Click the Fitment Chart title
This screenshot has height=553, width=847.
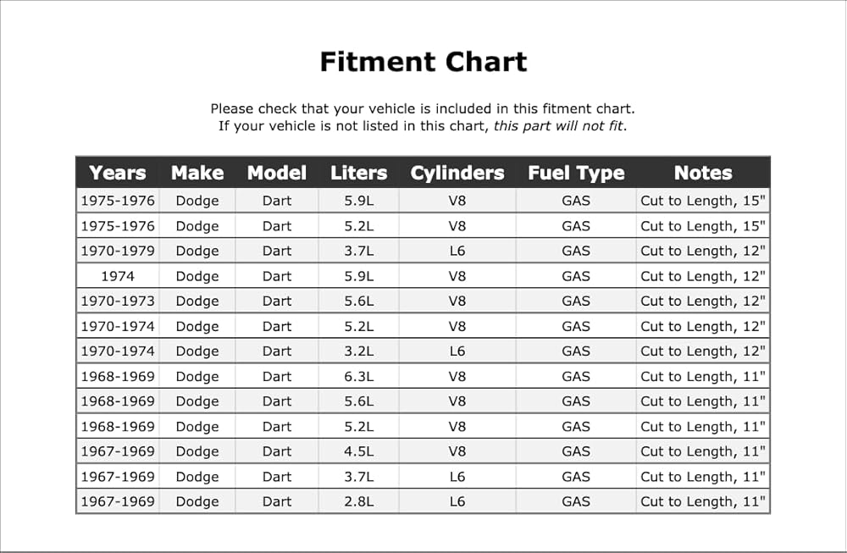click(x=423, y=62)
